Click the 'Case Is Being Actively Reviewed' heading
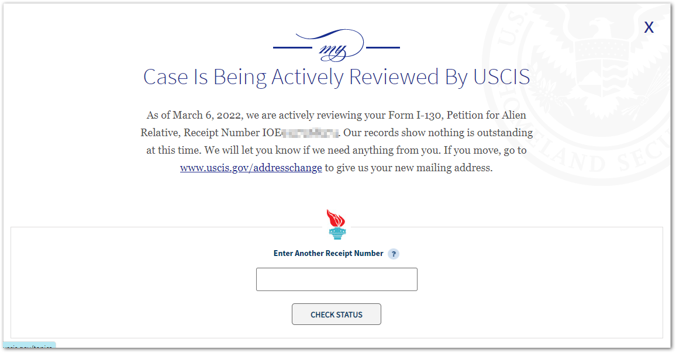 (336, 77)
